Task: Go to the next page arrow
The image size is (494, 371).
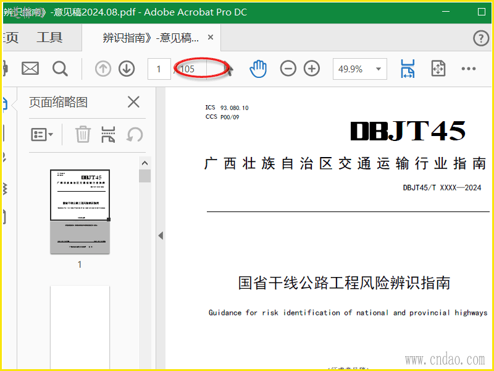Action: 127,69
